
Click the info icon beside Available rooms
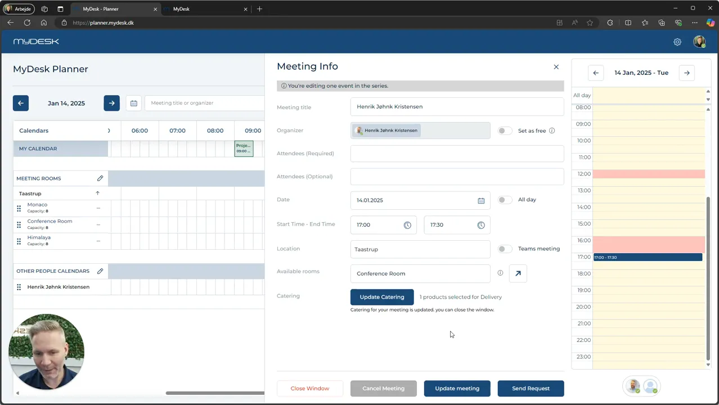500,273
